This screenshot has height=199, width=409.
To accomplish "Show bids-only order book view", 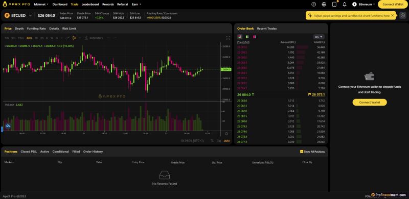I will 247,37.
